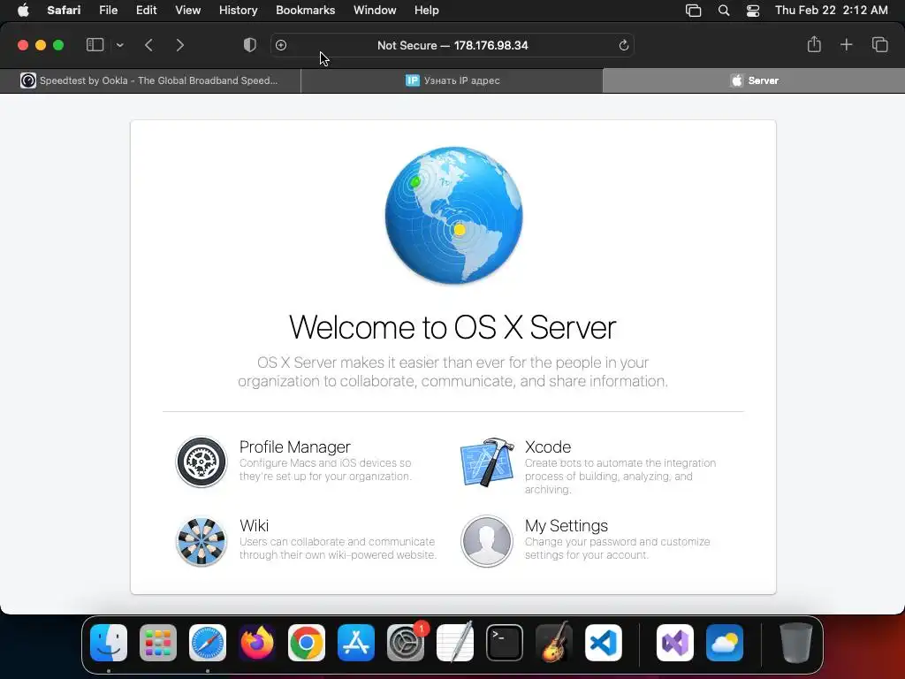Open the Wiki link
Image resolution: width=905 pixels, height=679 pixels.
(x=254, y=525)
